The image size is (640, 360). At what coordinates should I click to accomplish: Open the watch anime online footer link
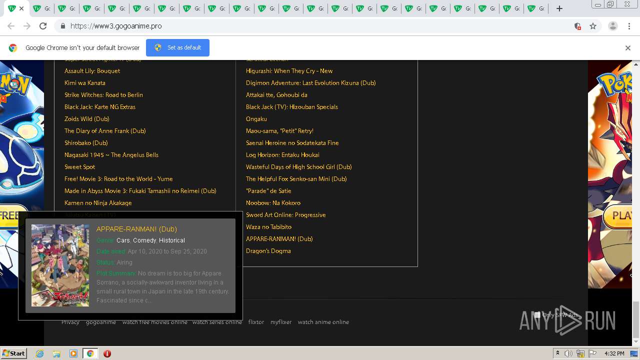tap(323, 322)
